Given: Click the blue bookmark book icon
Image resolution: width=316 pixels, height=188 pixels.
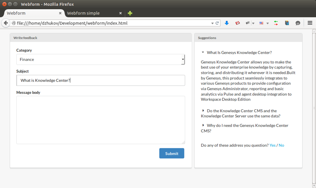Looking at the screenshot, I should 287,23.
